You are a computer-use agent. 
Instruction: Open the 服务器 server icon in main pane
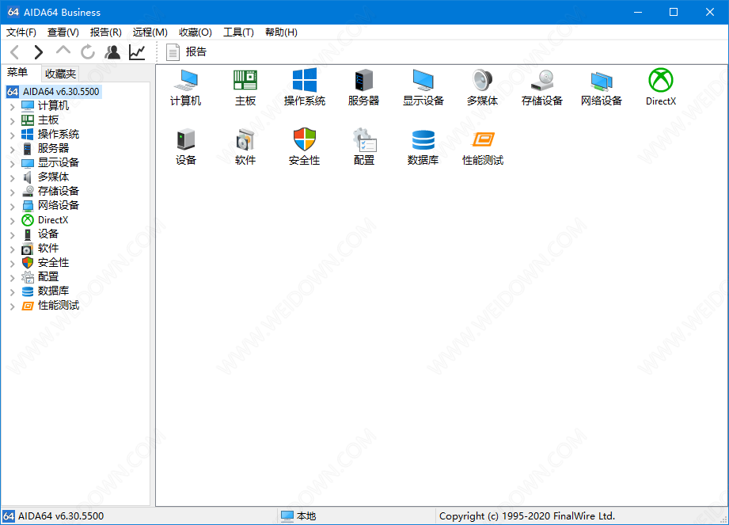(x=363, y=81)
